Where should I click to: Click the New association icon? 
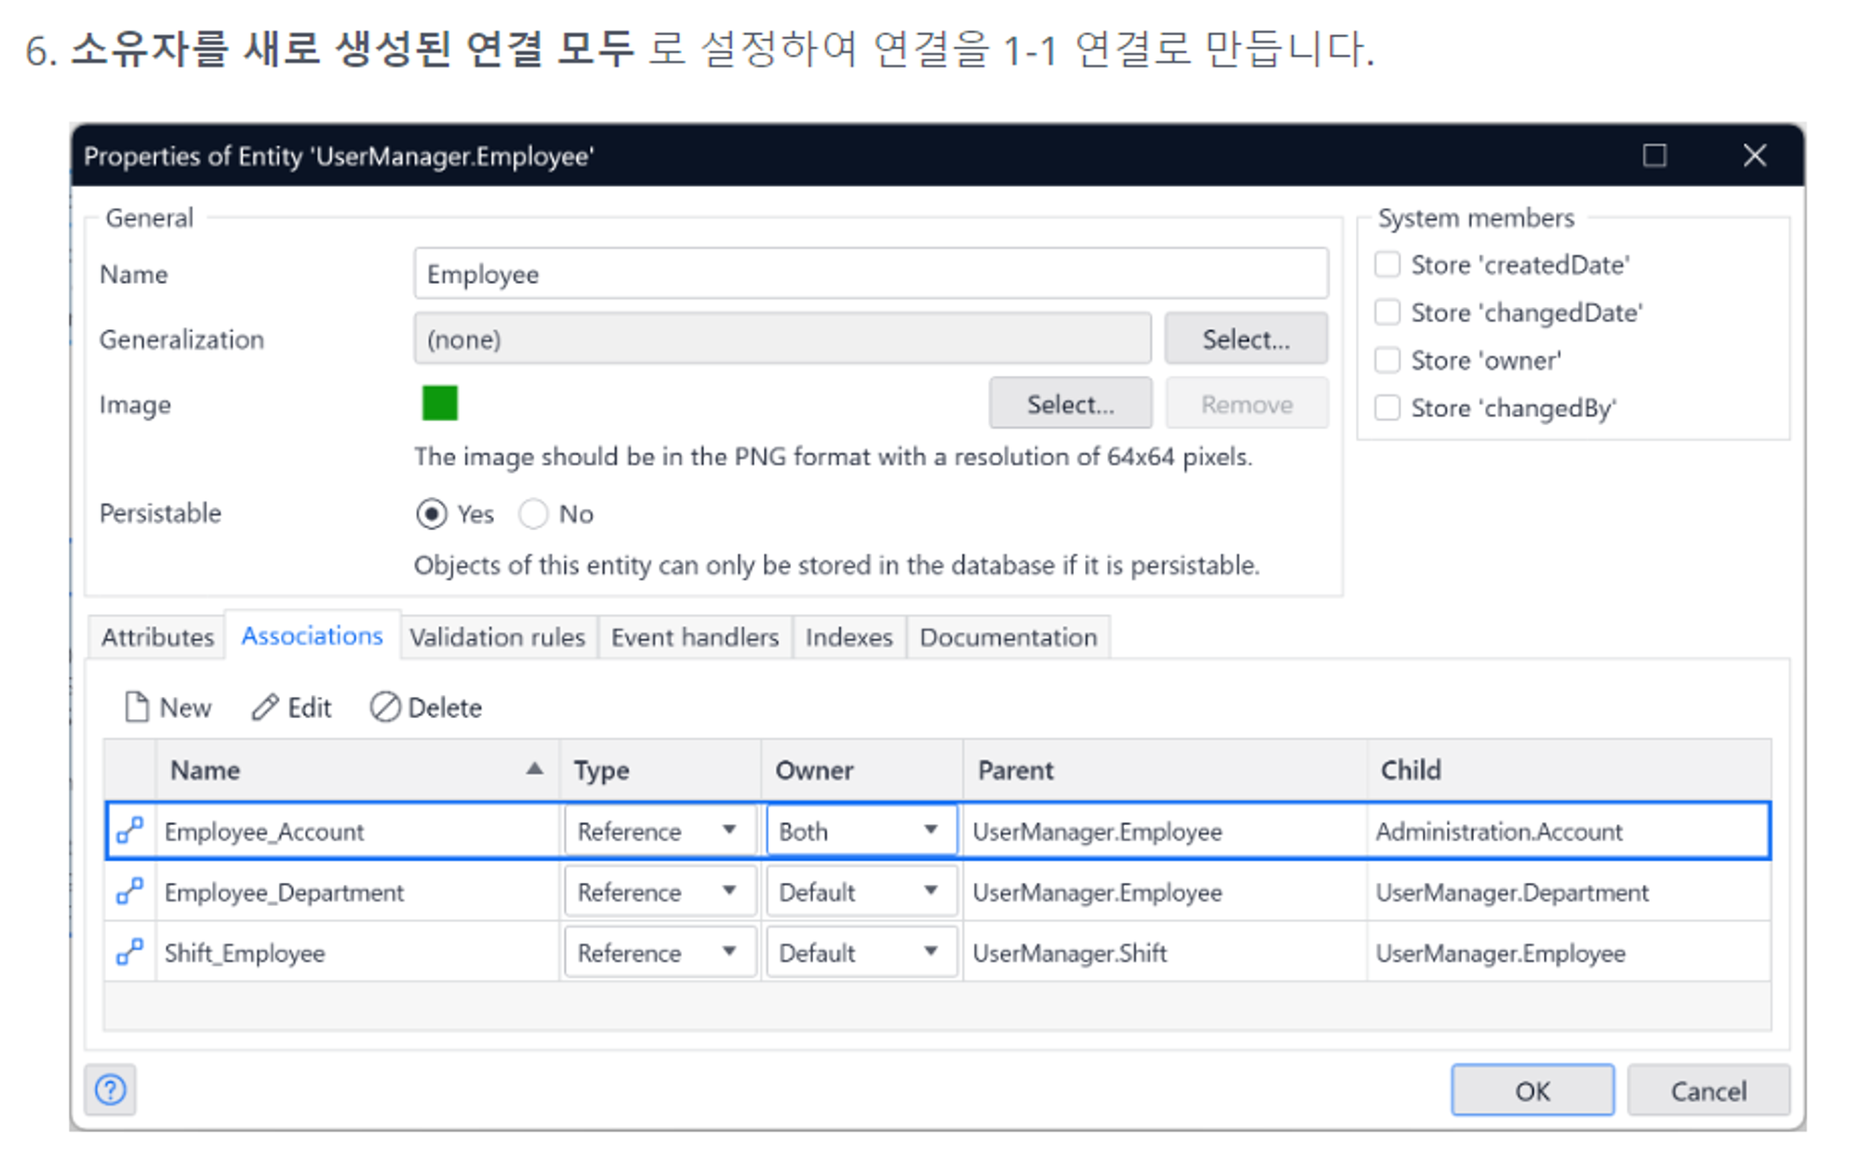[137, 707]
